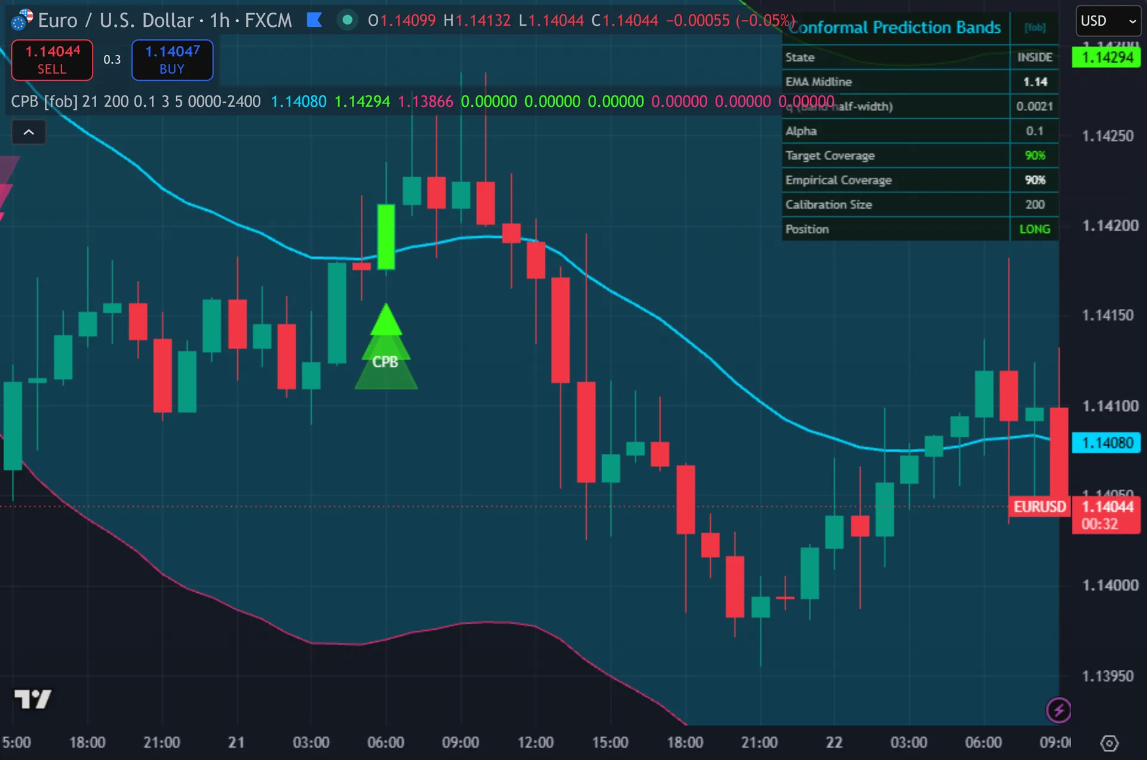Click the Empirical Coverage row label

pyautogui.click(x=838, y=180)
